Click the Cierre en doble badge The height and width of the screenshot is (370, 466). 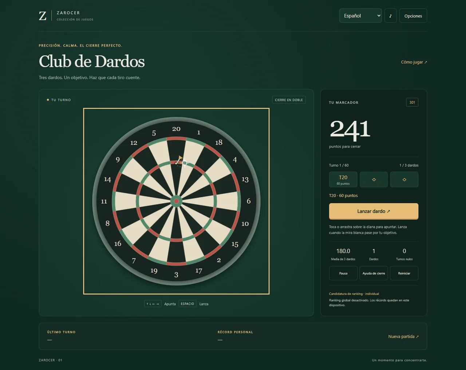(289, 100)
